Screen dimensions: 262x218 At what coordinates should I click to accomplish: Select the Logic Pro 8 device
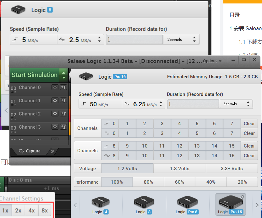[187, 205]
